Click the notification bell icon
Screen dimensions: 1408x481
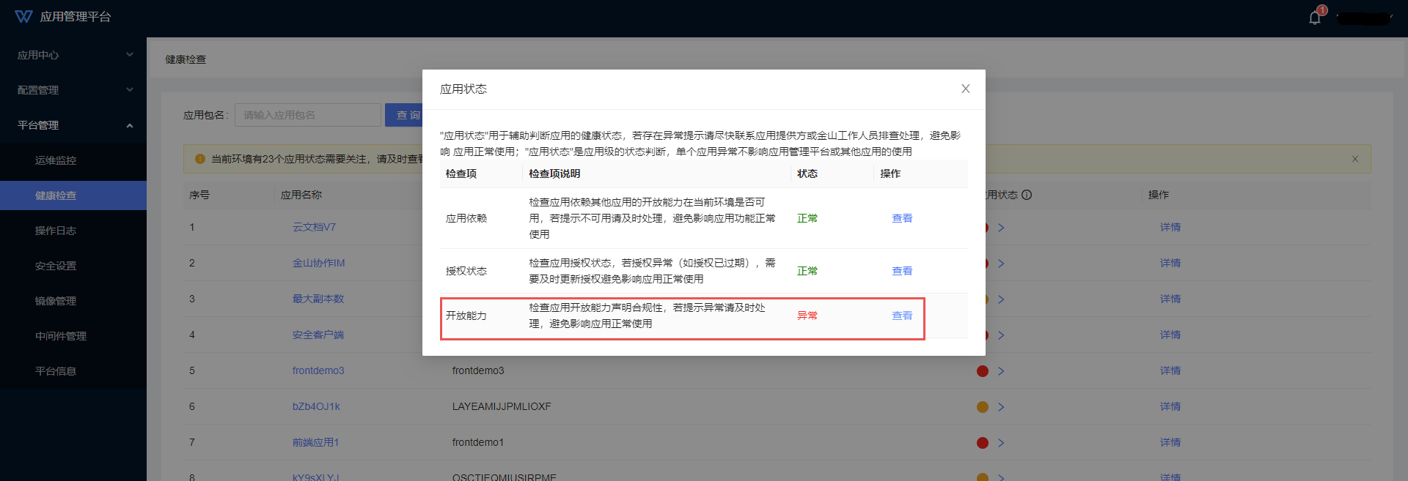(1314, 18)
